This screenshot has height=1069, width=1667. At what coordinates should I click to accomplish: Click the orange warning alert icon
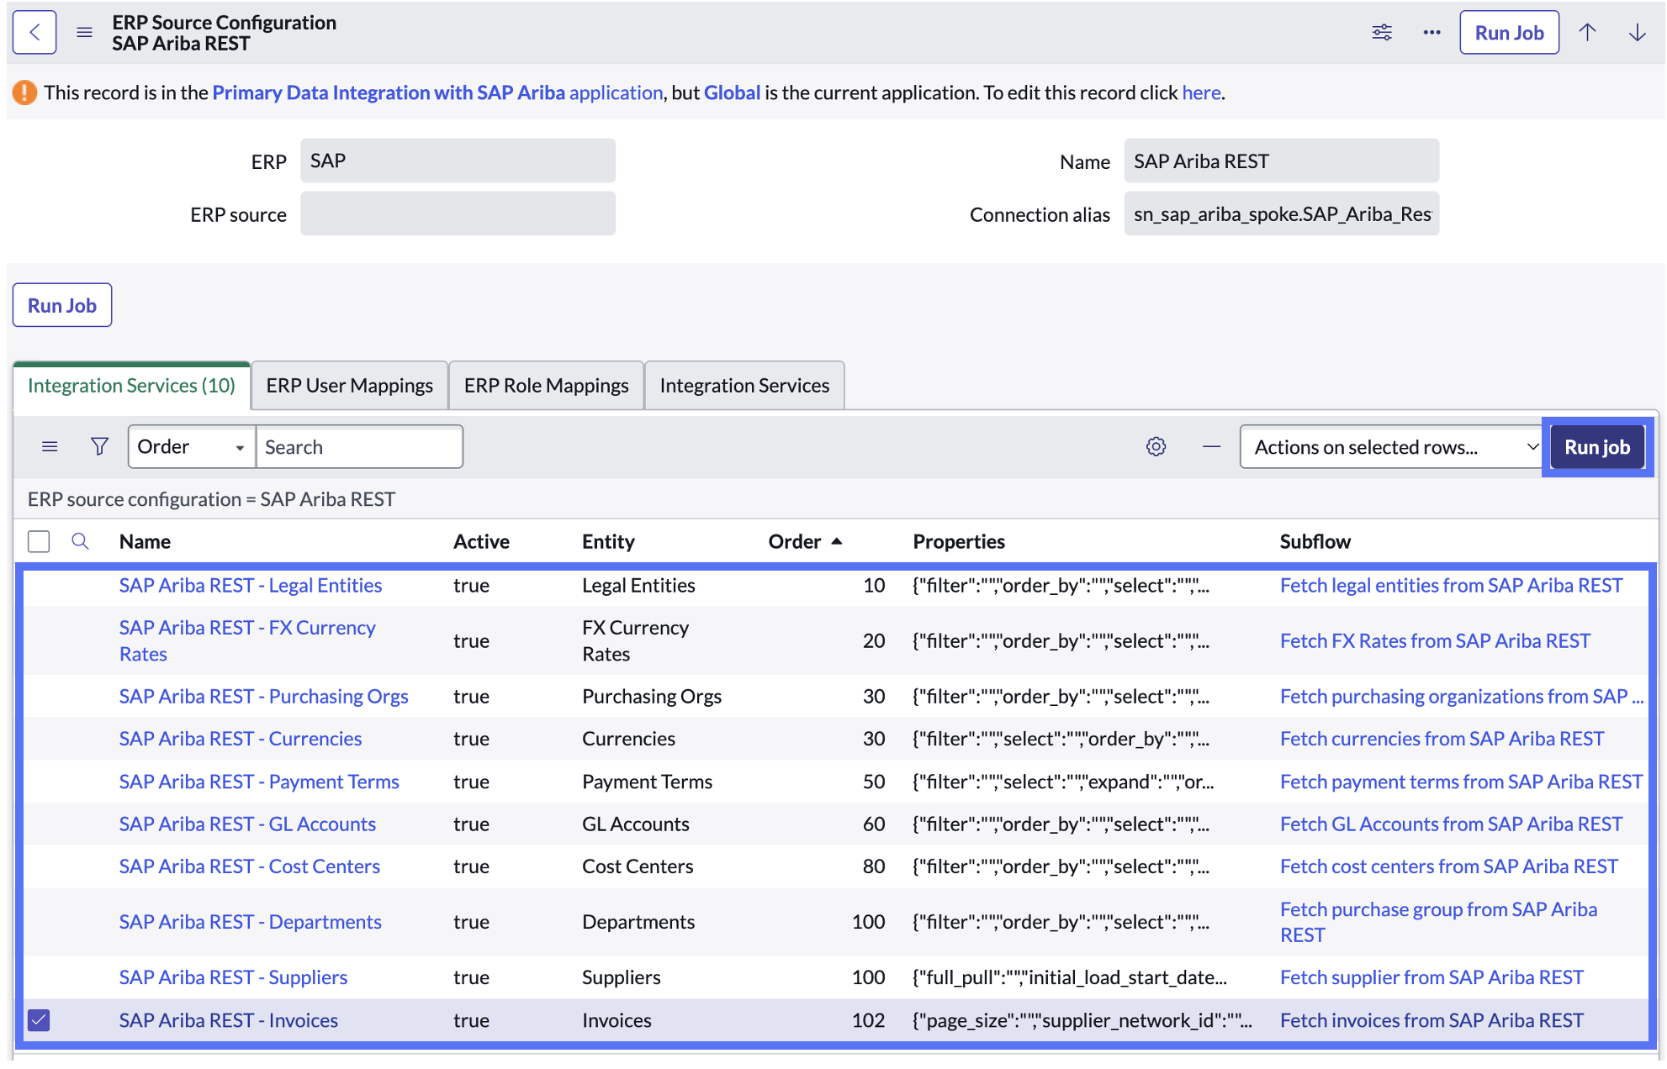[24, 92]
